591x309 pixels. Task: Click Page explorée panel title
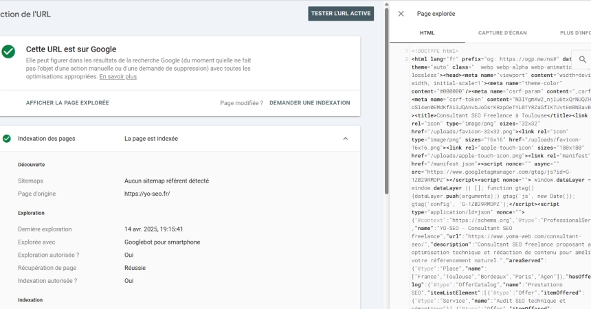pyautogui.click(x=436, y=14)
